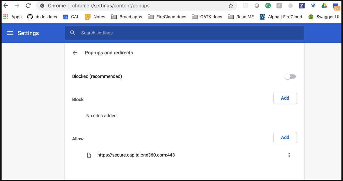Click the Chrome site info icon
Viewport: 343px width, 181px height.
[x=42, y=6]
